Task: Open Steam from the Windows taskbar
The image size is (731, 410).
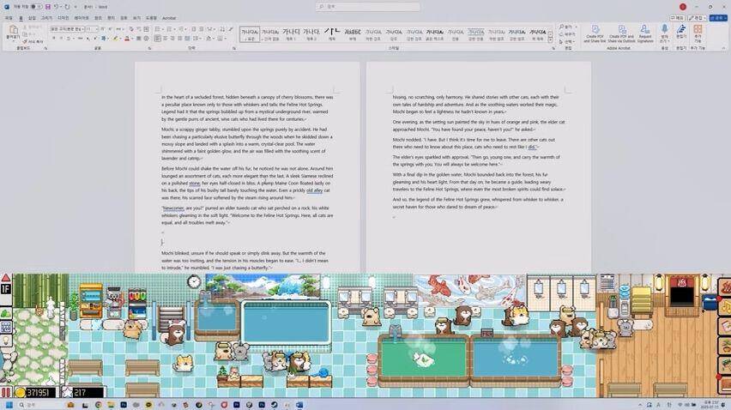Action: 275,405
